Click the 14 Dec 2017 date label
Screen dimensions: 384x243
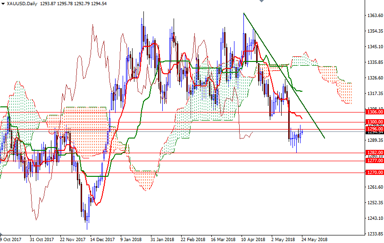pyautogui.click(x=102, y=239)
